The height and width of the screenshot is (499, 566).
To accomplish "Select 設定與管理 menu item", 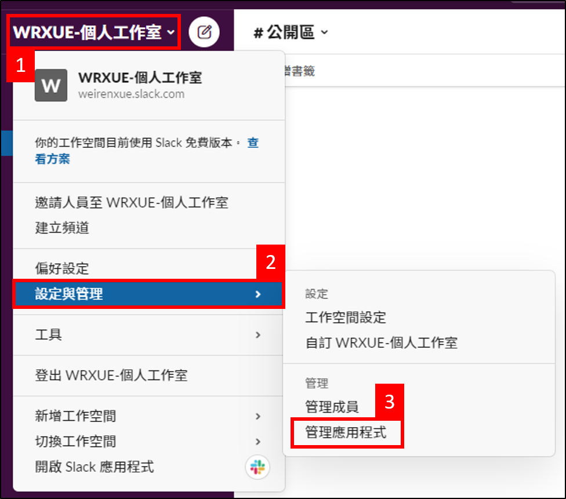I will click(x=148, y=294).
